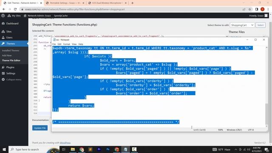Open Notepad Edit menu

pyautogui.click(x=59, y=44)
